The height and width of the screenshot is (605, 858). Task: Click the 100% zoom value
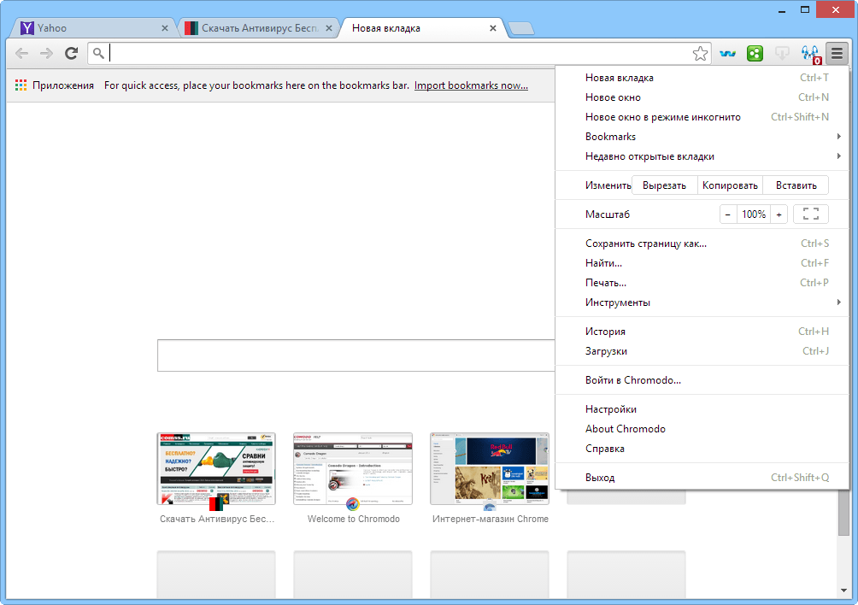[x=754, y=214]
